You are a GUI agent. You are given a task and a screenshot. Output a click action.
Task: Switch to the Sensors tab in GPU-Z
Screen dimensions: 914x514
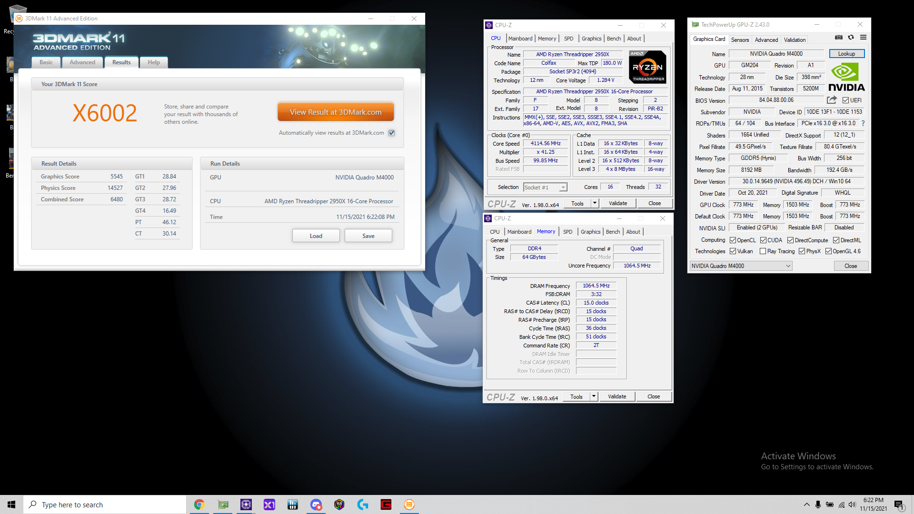(740, 40)
